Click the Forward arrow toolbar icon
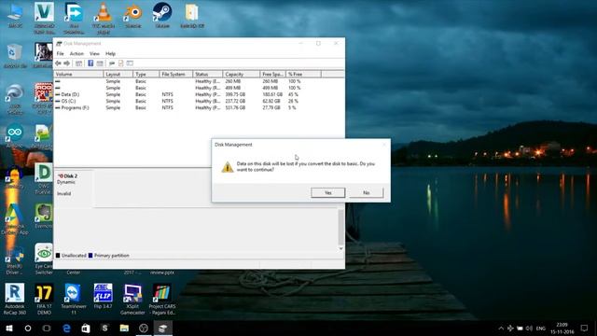The image size is (597, 336). (x=67, y=63)
